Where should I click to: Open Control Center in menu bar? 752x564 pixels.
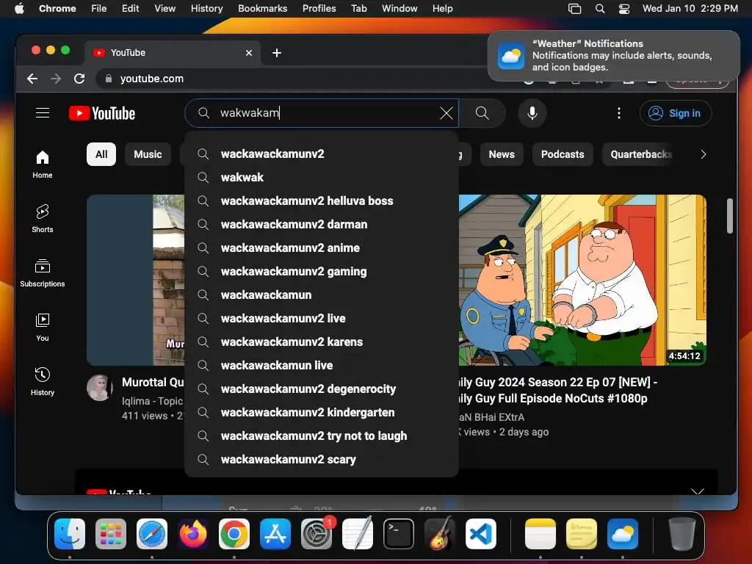pos(624,9)
